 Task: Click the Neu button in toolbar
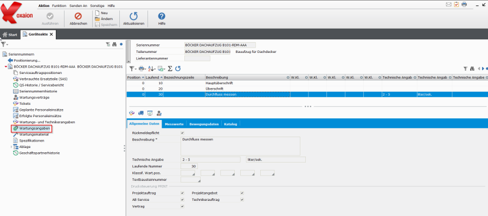(x=100, y=12)
